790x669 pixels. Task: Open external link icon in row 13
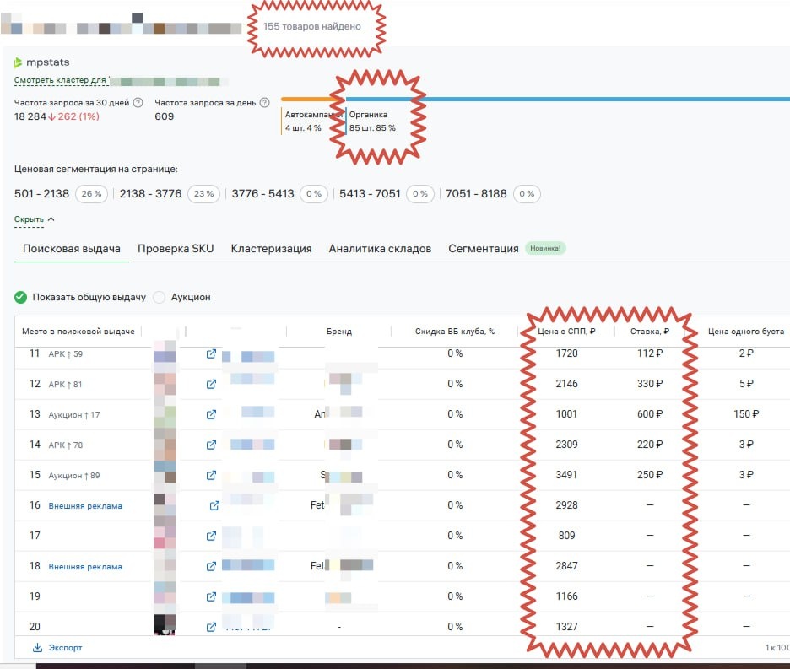click(211, 414)
